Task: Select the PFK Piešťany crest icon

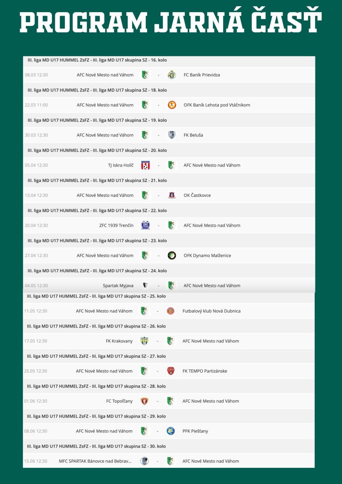Action: tap(171, 431)
